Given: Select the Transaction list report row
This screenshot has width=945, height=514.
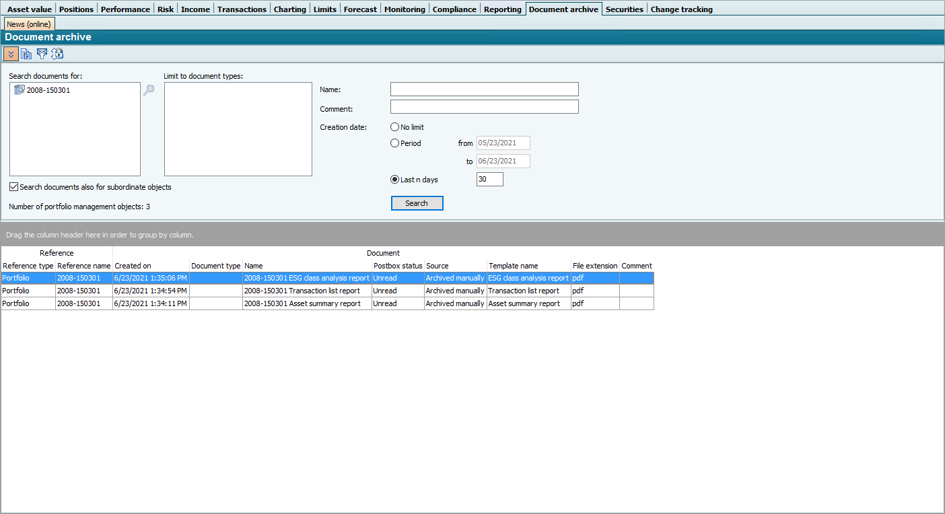Looking at the screenshot, I should (306, 291).
